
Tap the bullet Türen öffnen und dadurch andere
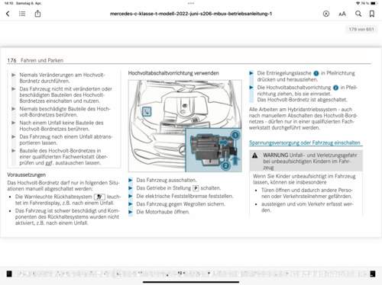[x=307, y=194]
